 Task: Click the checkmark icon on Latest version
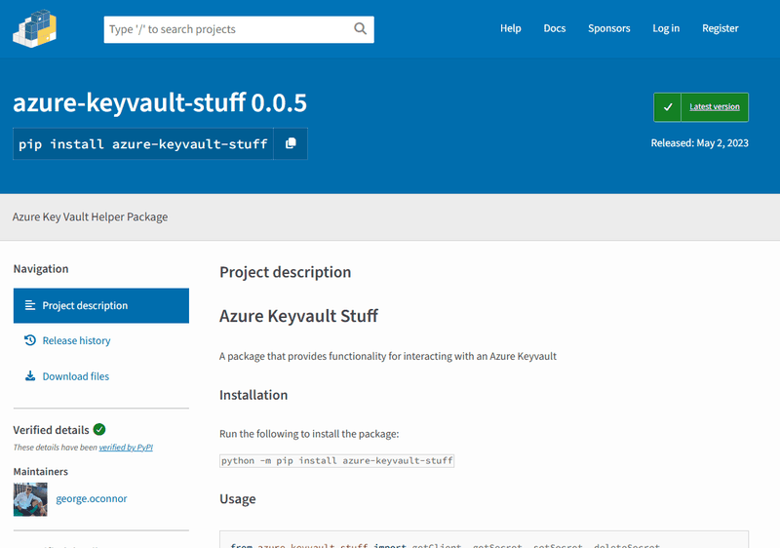668,107
